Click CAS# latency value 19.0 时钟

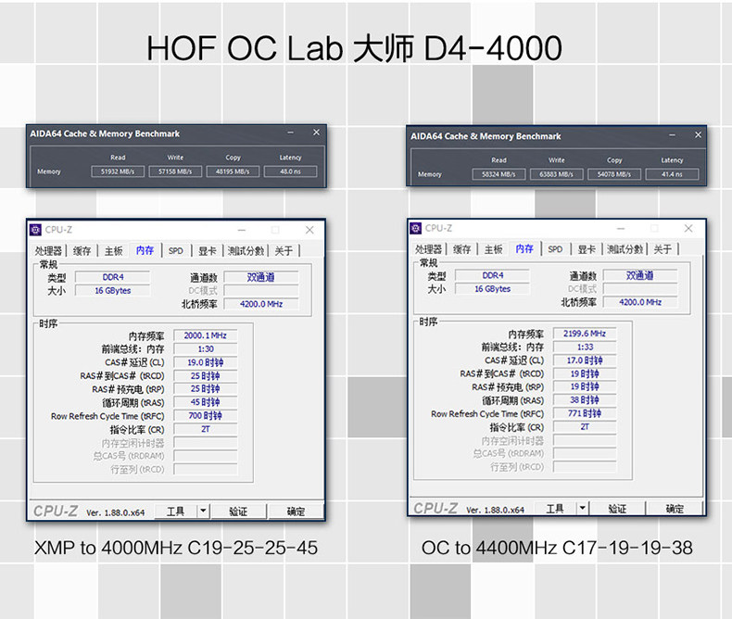(206, 362)
